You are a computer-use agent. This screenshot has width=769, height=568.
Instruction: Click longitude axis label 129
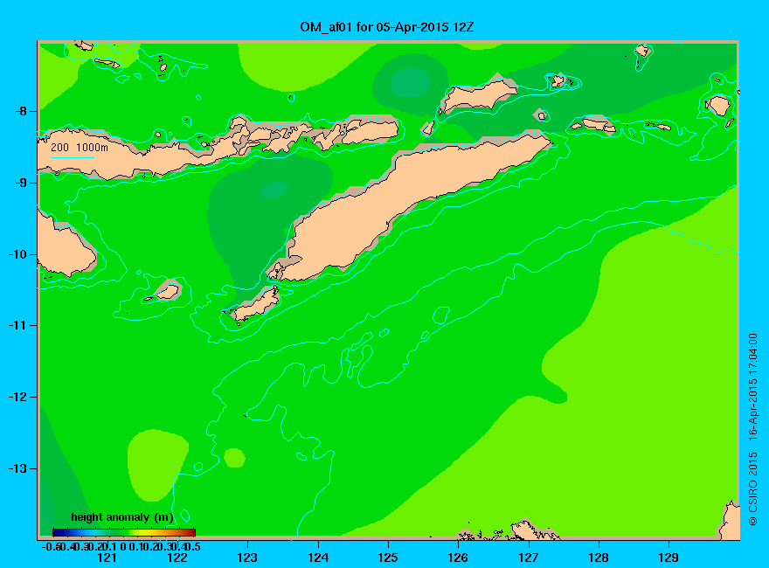point(669,558)
